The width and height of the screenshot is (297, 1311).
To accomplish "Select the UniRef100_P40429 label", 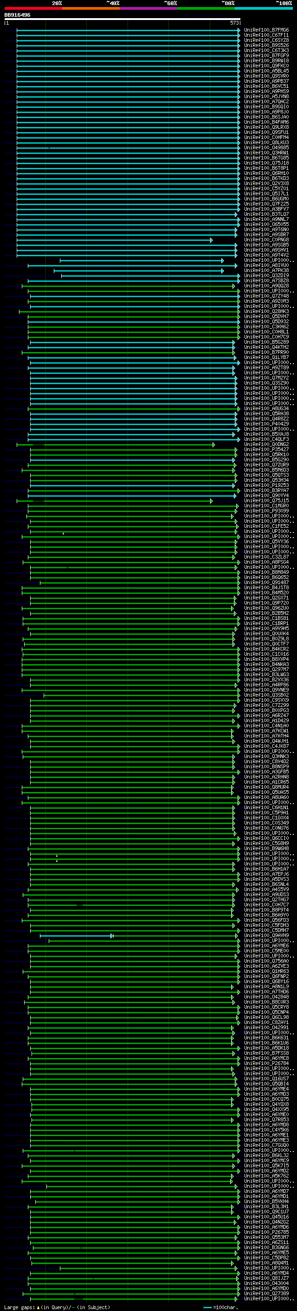I will tap(266, 424).
